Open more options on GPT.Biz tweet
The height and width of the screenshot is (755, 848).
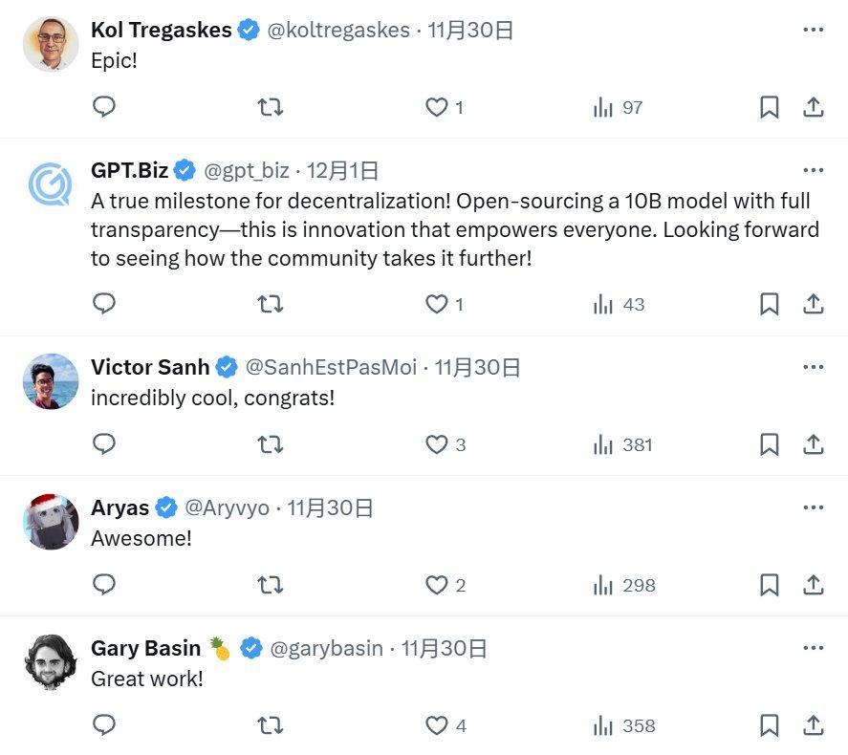tap(813, 170)
